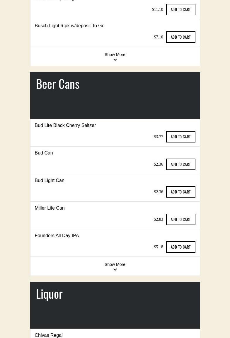
Task: Select the Miller Lite Can item name
Action: (50, 208)
